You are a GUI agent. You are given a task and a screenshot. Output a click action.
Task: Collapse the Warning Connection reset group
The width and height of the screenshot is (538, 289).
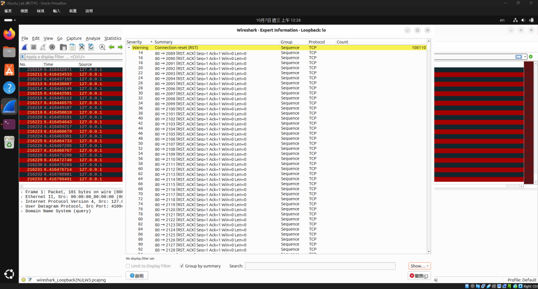(x=129, y=48)
